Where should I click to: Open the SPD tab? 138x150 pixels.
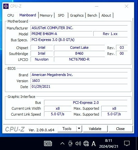[61, 15]
